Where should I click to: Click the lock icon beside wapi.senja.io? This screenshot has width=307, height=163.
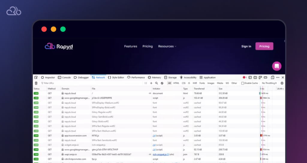(x=63, y=154)
